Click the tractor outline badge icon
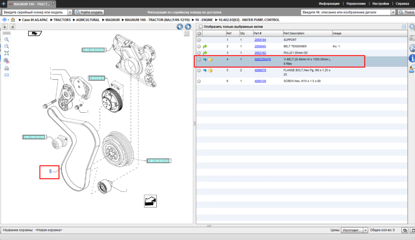This screenshot has width=415, height=240. point(35,33)
